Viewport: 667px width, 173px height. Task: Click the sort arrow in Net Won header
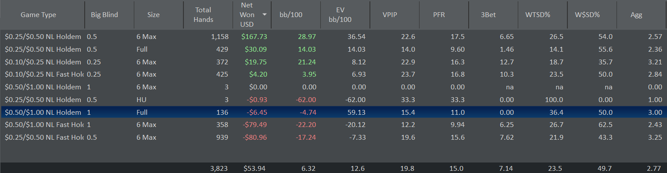click(264, 14)
